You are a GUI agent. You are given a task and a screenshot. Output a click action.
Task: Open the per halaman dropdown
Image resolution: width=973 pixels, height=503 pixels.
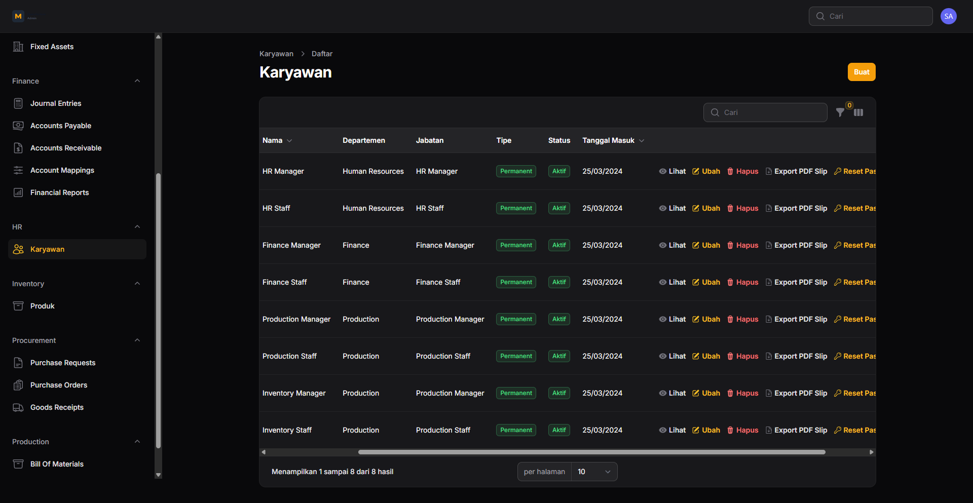click(x=594, y=472)
